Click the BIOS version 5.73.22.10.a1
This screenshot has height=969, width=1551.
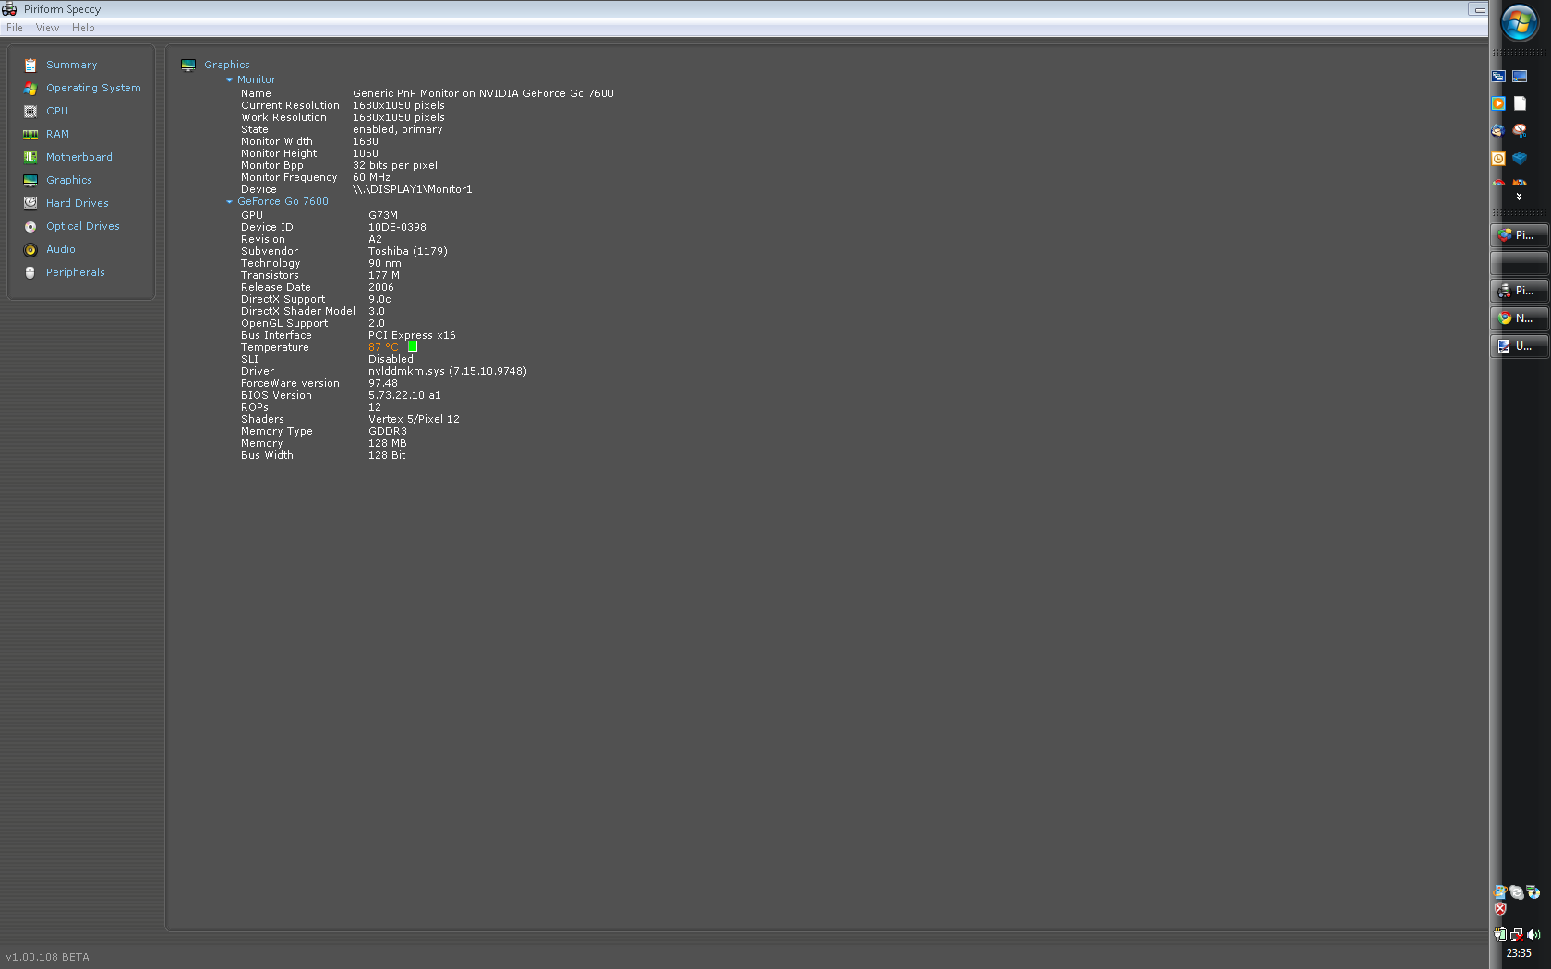pyautogui.click(x=404, y=396)
